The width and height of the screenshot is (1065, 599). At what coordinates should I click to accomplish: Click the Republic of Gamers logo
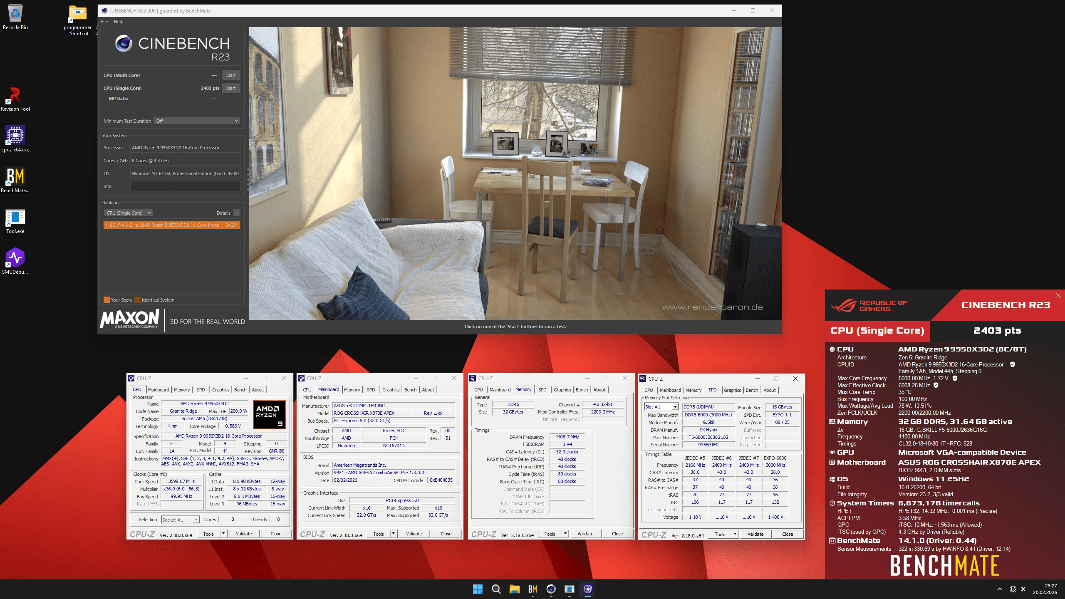point(869,306)
